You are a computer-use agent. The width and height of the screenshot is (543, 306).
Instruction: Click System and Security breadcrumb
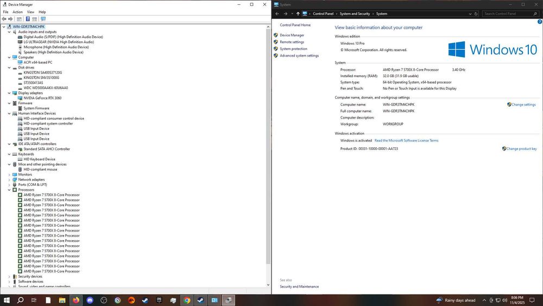pos(355,14)
